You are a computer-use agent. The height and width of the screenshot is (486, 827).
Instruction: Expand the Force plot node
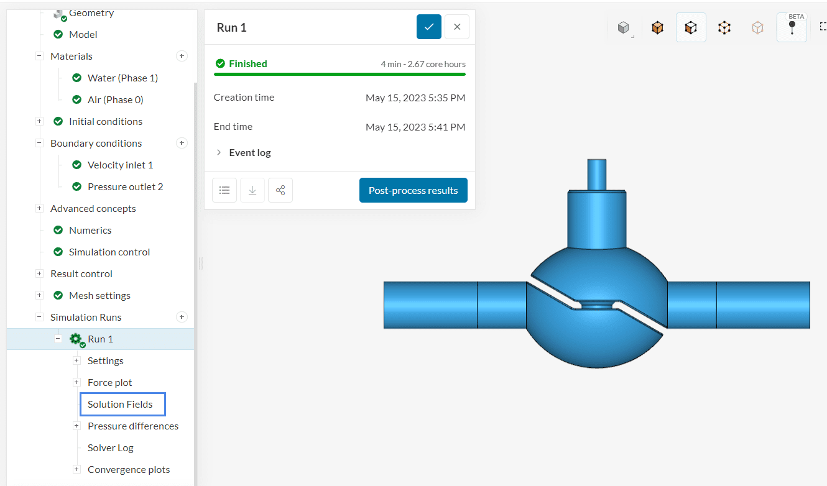pyautogui.click(x=76, y=382)
